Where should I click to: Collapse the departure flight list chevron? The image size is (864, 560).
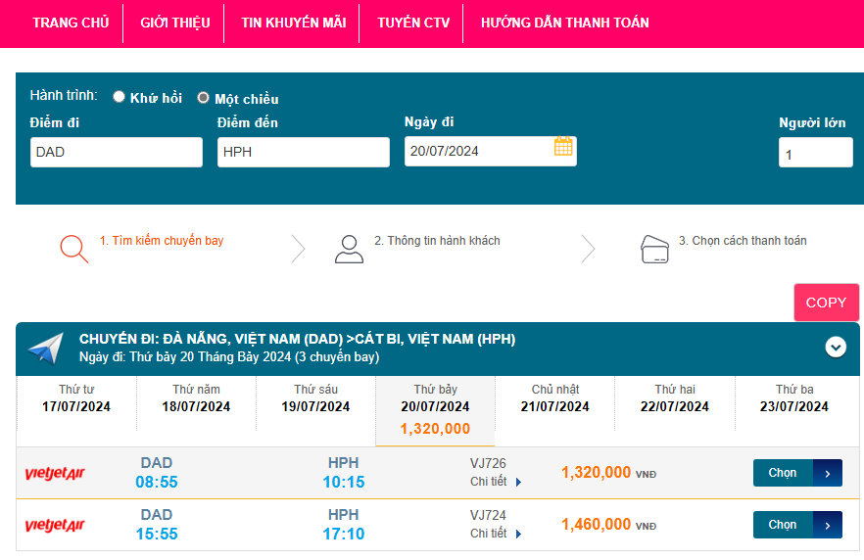coord(836,347)
